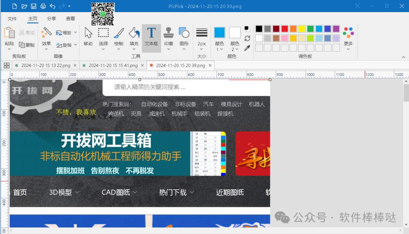
Task: Open a file with the folder icon
Action: [24, 6]
